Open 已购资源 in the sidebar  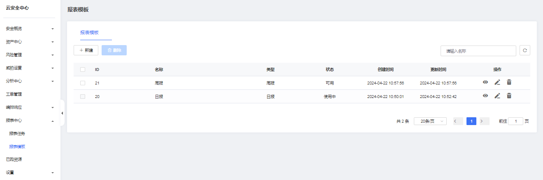14,159
